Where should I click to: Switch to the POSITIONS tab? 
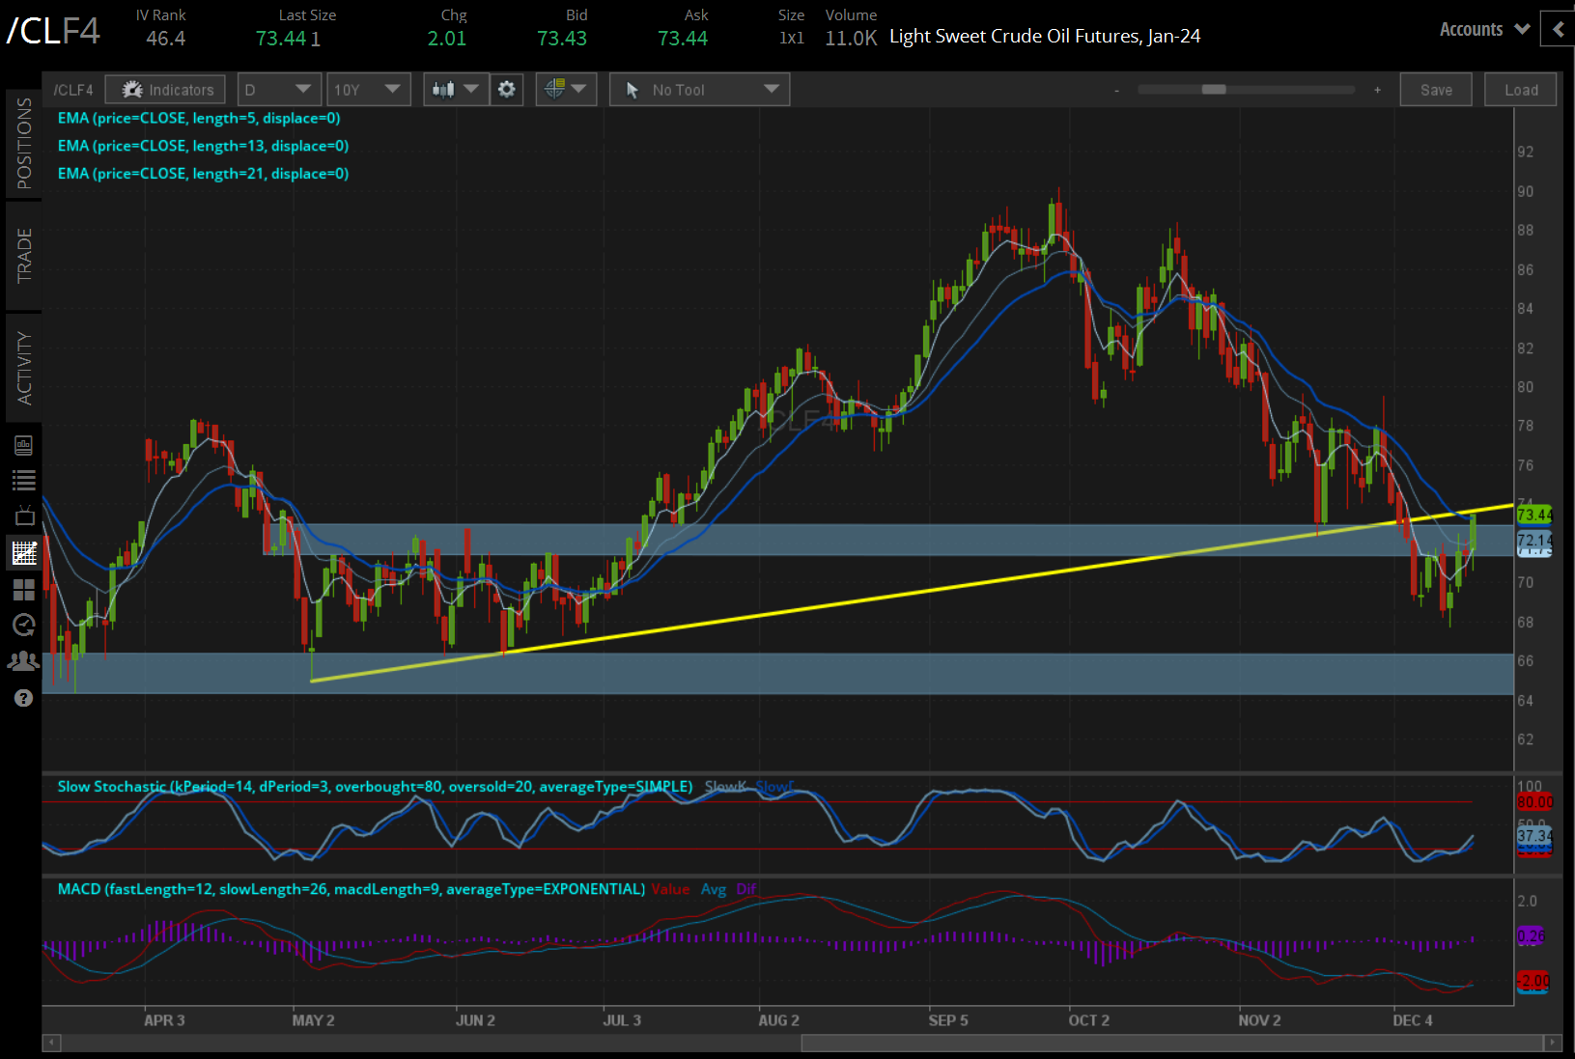pos(24,143)
